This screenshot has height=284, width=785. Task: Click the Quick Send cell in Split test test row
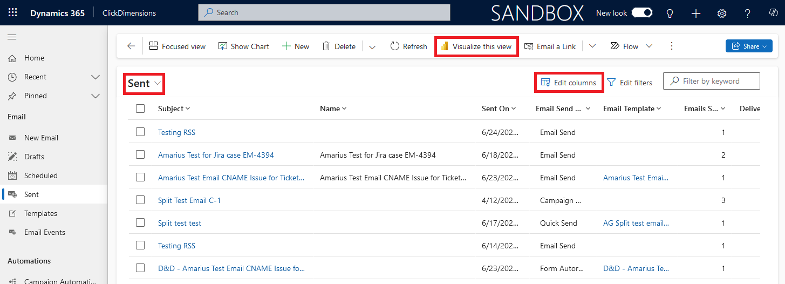point(558,223)
